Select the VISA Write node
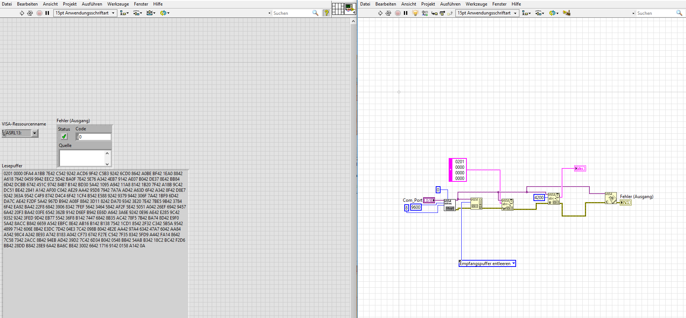This screenshot has height=318, width=686. click(507, 205)
